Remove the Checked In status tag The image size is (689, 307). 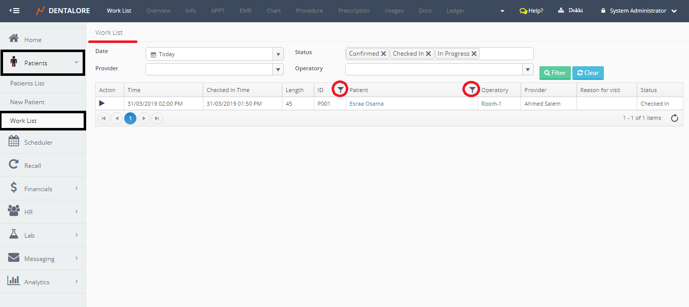coord(428,54)
